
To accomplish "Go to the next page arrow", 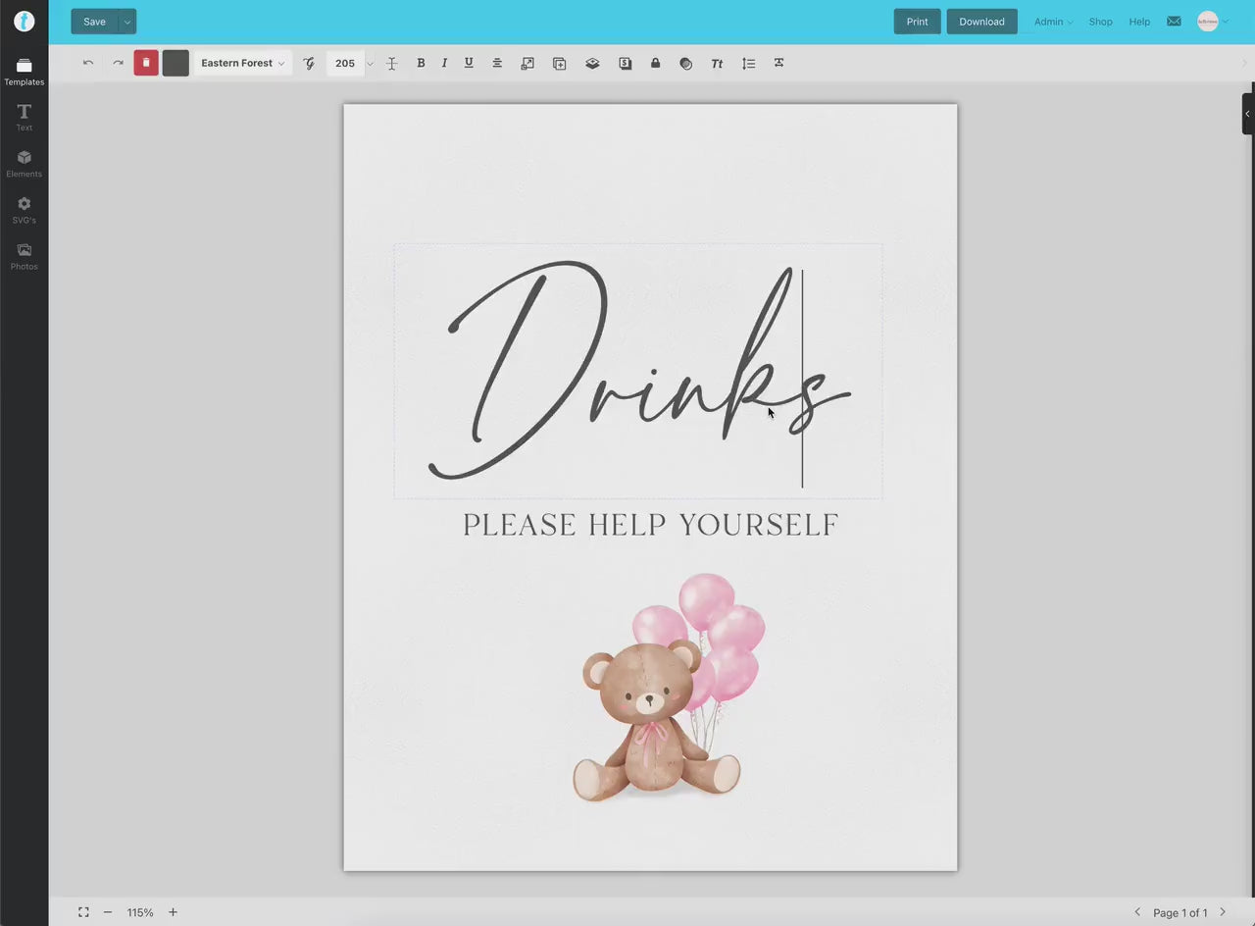I will (1223, 912).
